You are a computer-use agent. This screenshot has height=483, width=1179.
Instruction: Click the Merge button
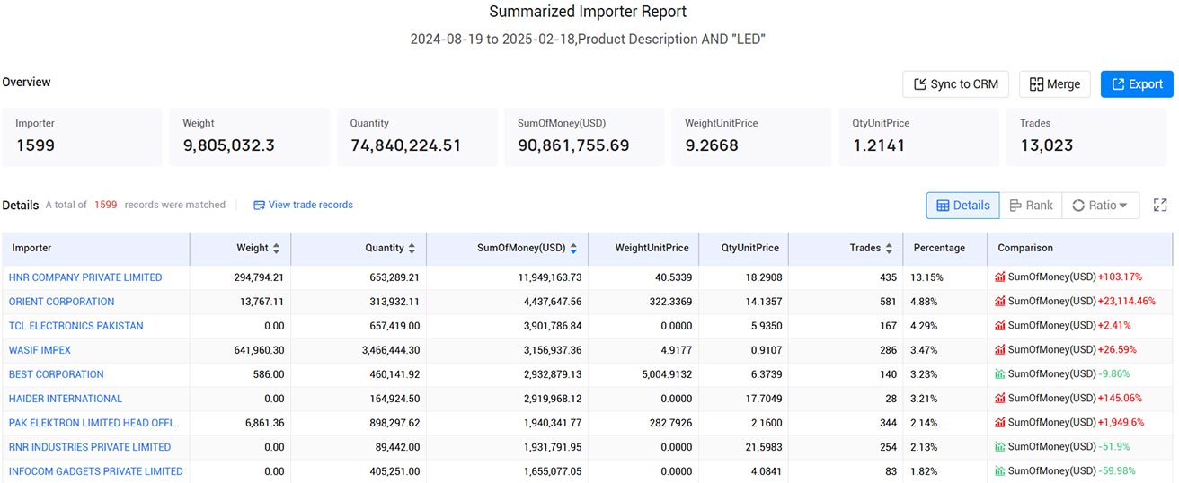(1055, 84)
